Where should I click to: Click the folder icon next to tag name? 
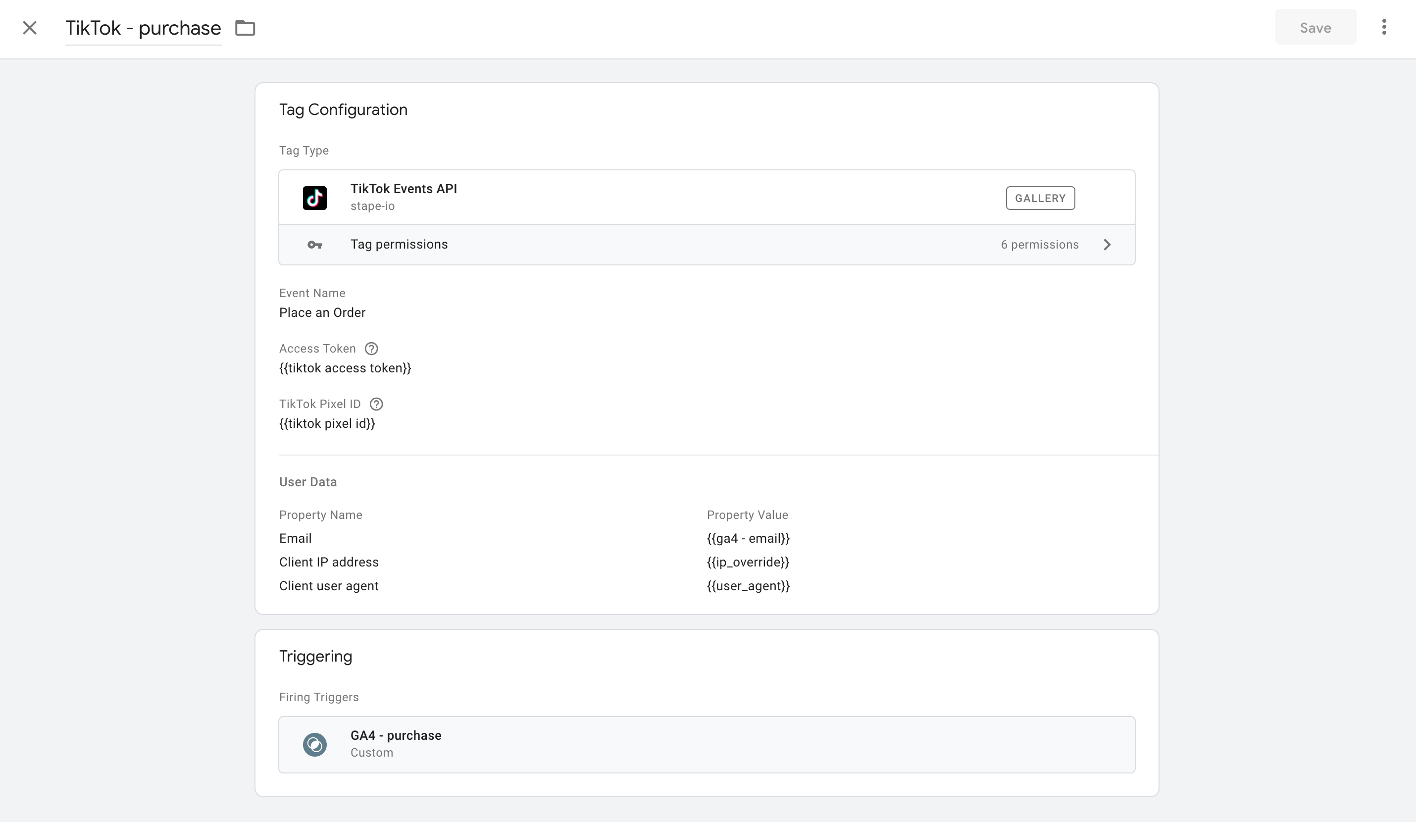tap(245, 28)
